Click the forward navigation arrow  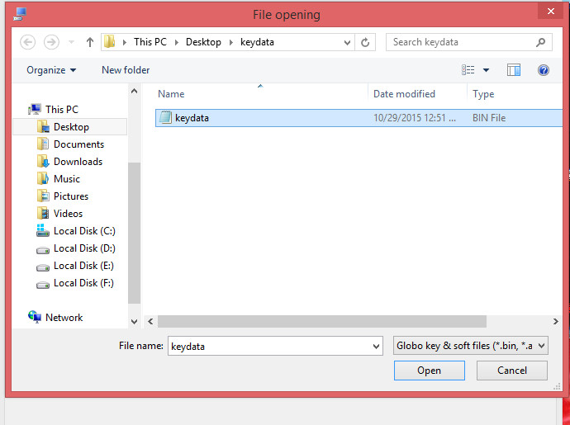point(51,42)
